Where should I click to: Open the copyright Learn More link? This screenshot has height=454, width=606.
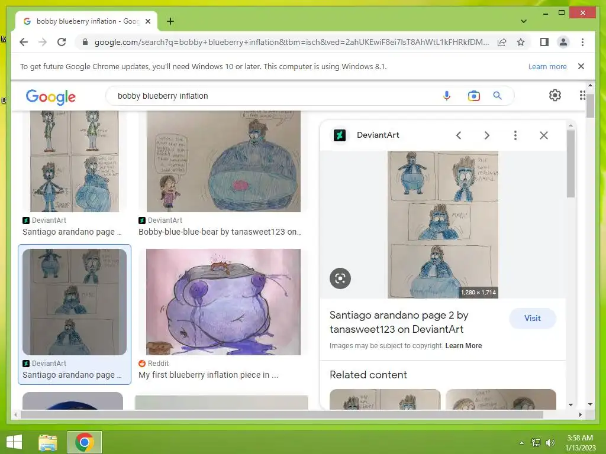463,346
